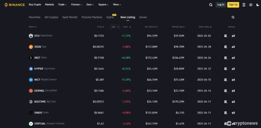Open the language globe icon
This screenshot has height=128, width=261.
pyautogui.click(x=251, y=5)
